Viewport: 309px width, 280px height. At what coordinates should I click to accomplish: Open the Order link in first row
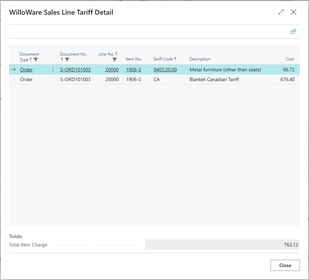pyautogui.click(x=26, y=70)
